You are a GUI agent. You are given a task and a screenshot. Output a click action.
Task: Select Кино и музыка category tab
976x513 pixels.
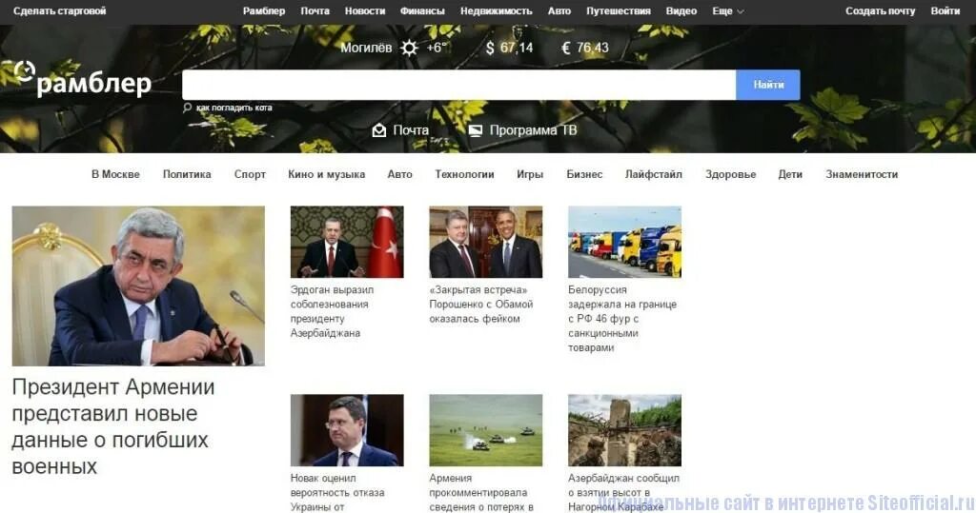(326, 175)
